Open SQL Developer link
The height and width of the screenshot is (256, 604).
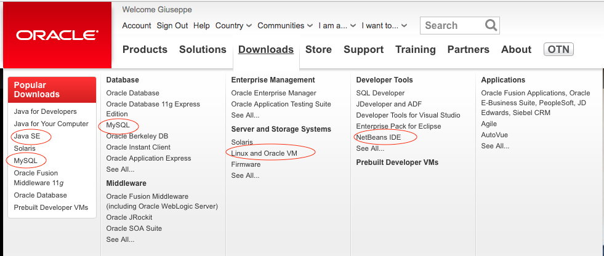[x=381, y=93]
